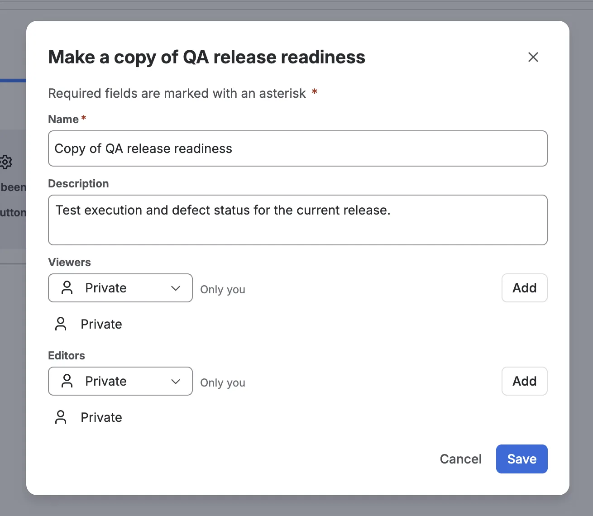Viewport: 593px width, 516px height.
Task: Click the Name field label
Action: 63,119
